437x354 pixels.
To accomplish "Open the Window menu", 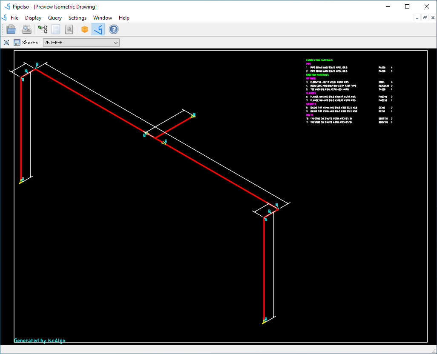I will coord(103,18).
